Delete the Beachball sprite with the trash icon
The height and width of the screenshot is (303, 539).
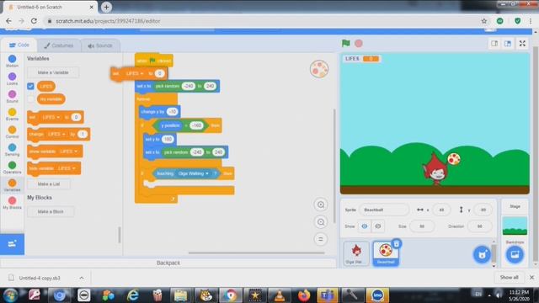pyautogui.click(x=397, y=244)
